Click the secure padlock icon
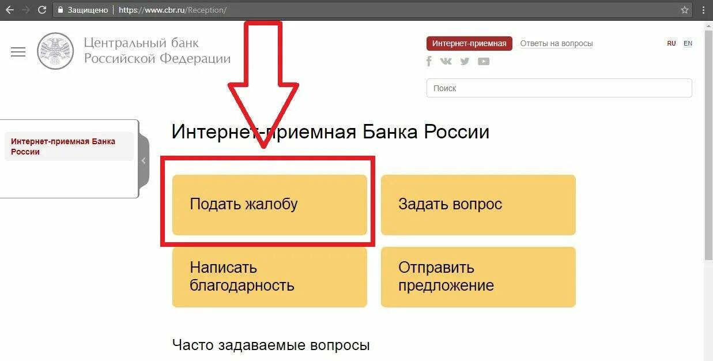Viewport: 713px width, 361px height. (61, 10)
